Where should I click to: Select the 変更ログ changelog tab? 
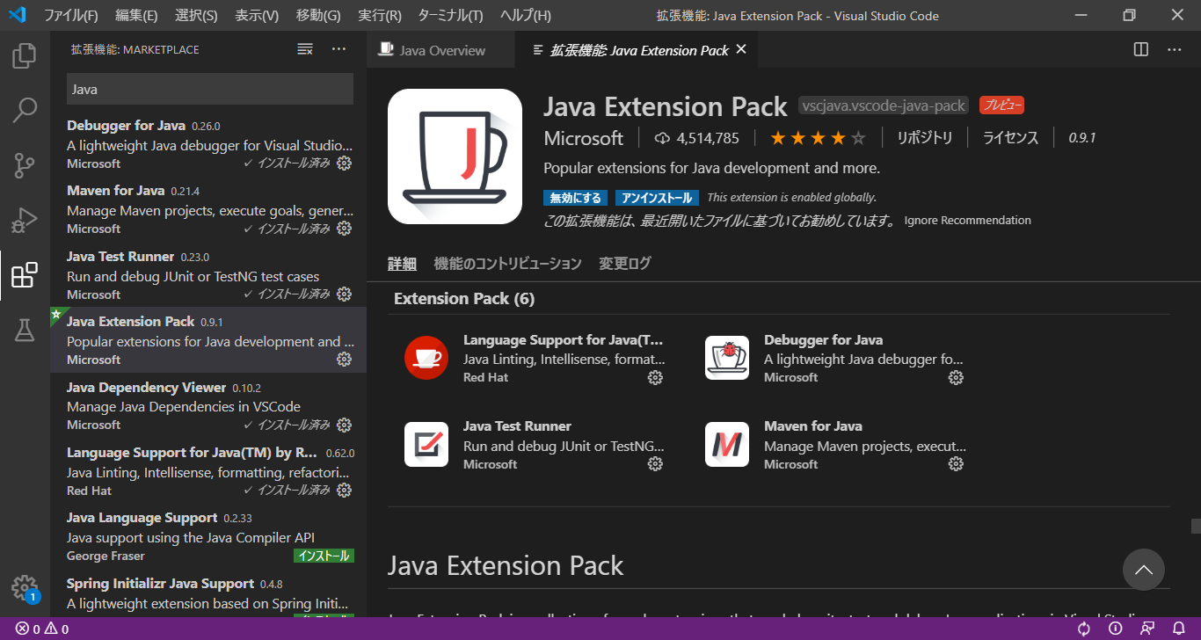pyautogui.click(x=625, y=264)
